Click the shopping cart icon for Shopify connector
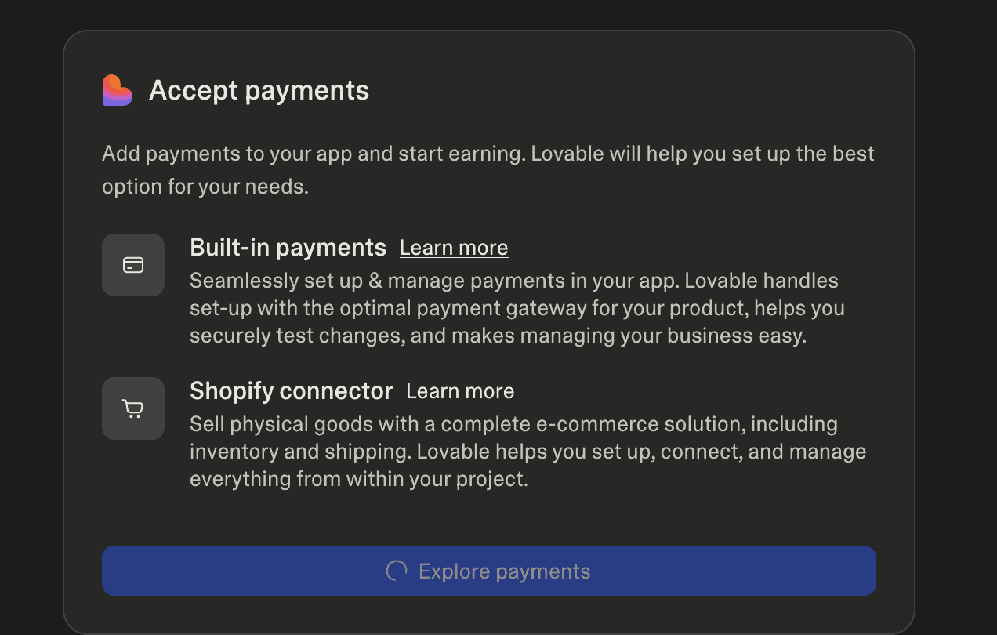This screenshot has width=997, height=635. (x=133, y=408)
